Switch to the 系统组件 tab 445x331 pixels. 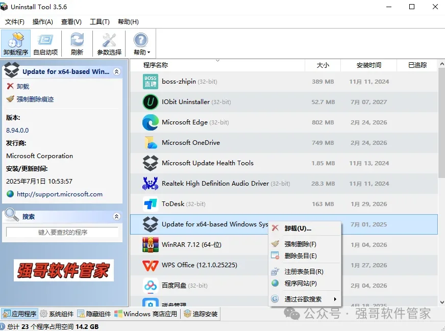(x=57, y=314)
